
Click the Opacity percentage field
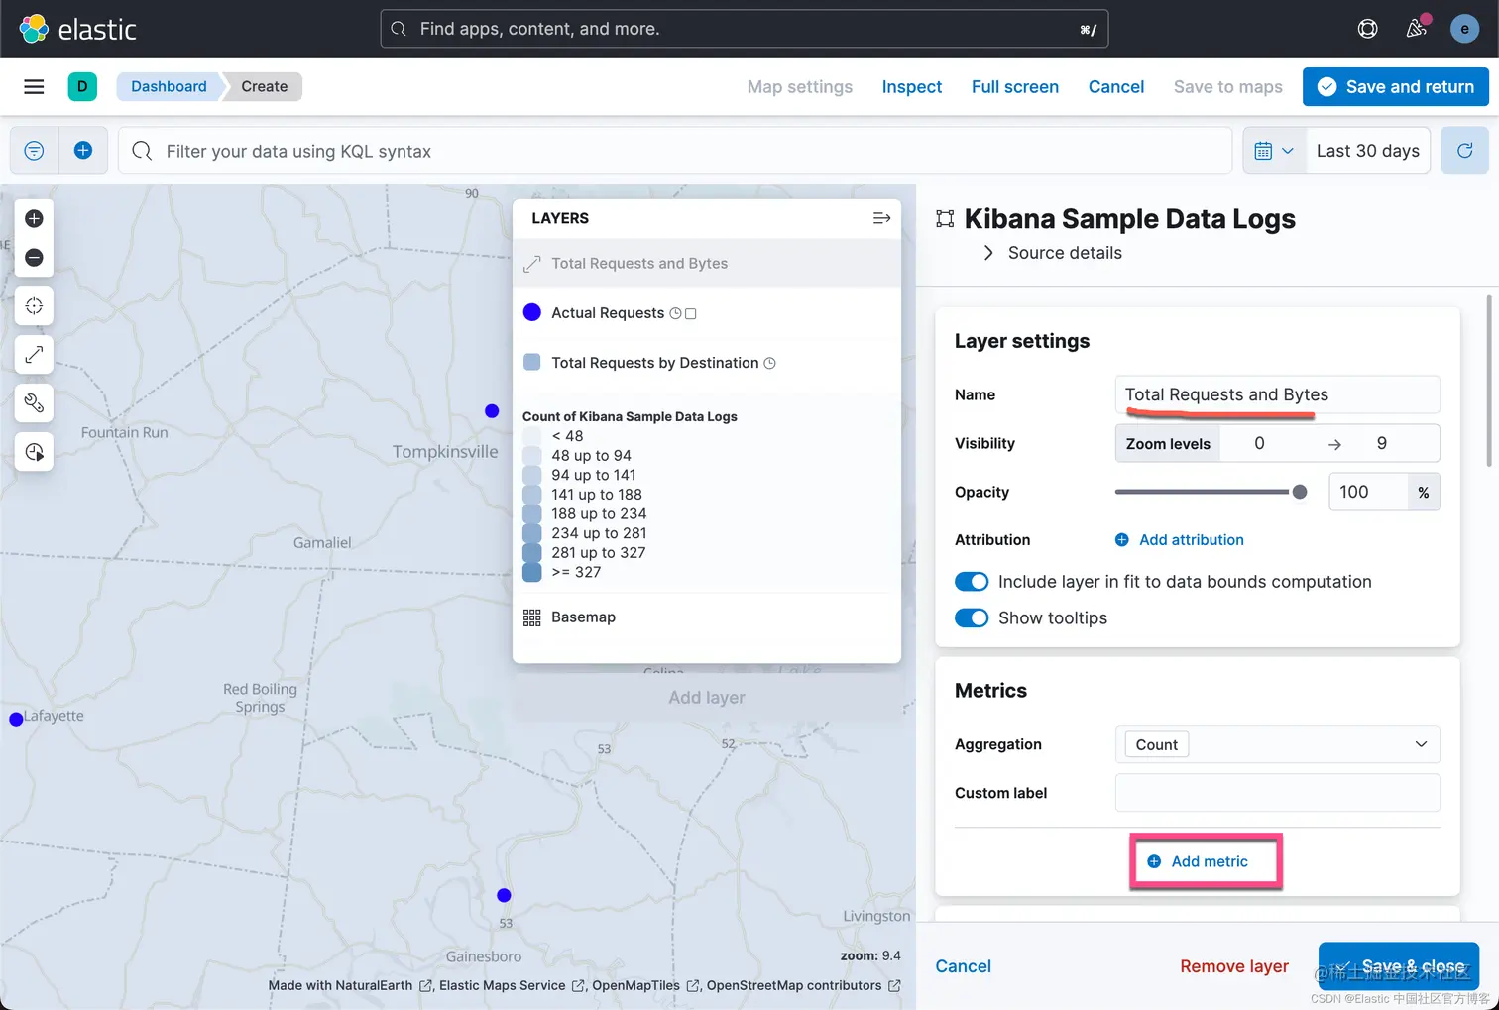click(x=1368, y=492)
